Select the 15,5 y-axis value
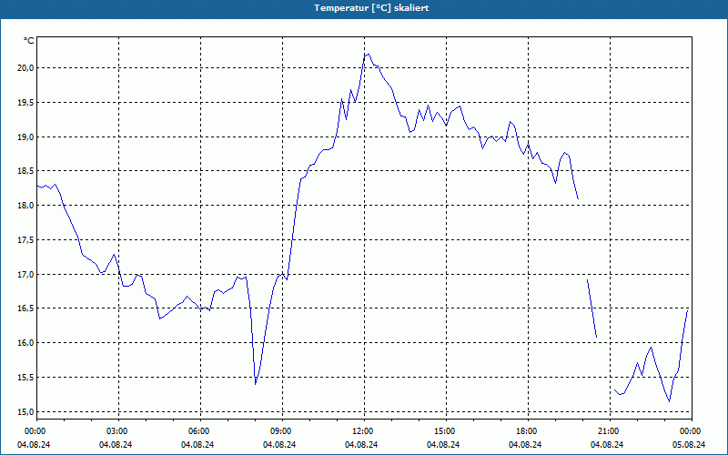The width and height of the screenshot is (728, 455). pyautogui.click(x=26, y=378)
